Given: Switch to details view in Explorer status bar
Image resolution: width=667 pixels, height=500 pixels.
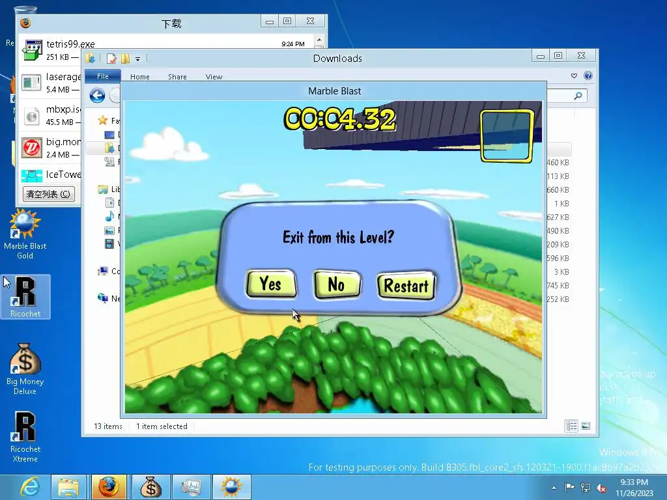Looking at the screenshot, I should [571, 426].
